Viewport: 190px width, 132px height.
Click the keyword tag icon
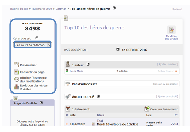(68, 96)
